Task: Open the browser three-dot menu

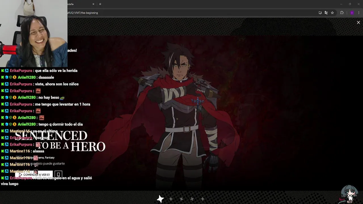Action: click(359, 13)
